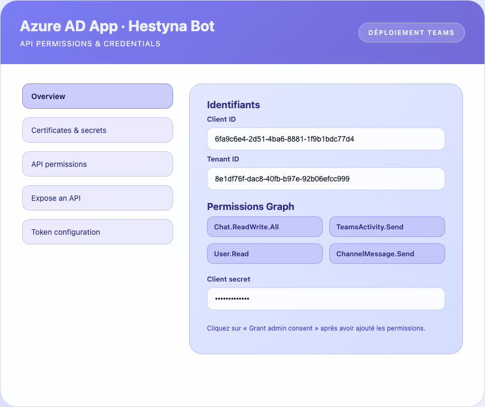Click the TeamsActivity.Send permission chip
This screenshot has height=407, width=485.
click(x=387, y=227)
